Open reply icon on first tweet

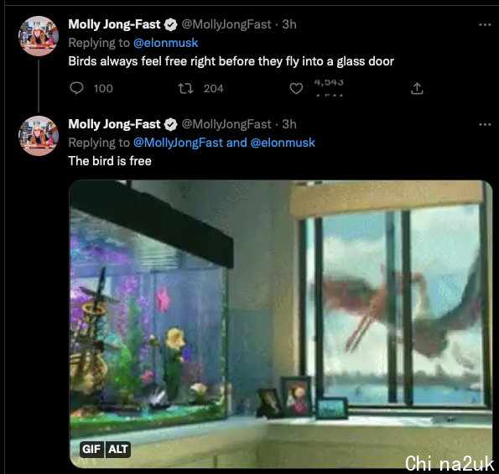tap(76, 88)
